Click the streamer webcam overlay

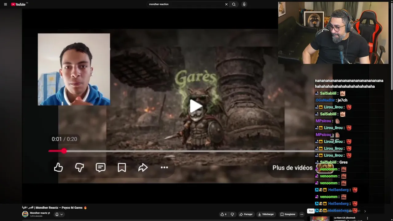click(333, 33)
